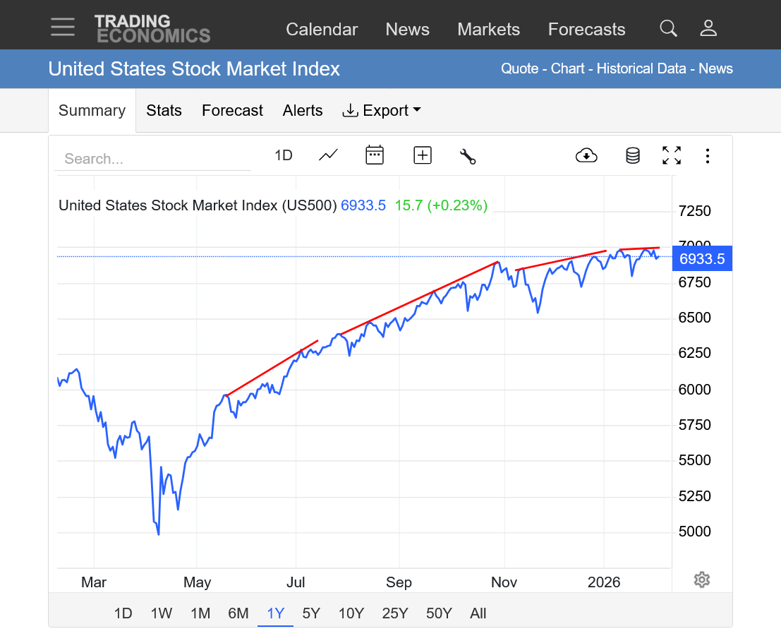Click the chart Search input field
Image resolution: width=781 pixels, height=636 pixels.
coord(152,159)
